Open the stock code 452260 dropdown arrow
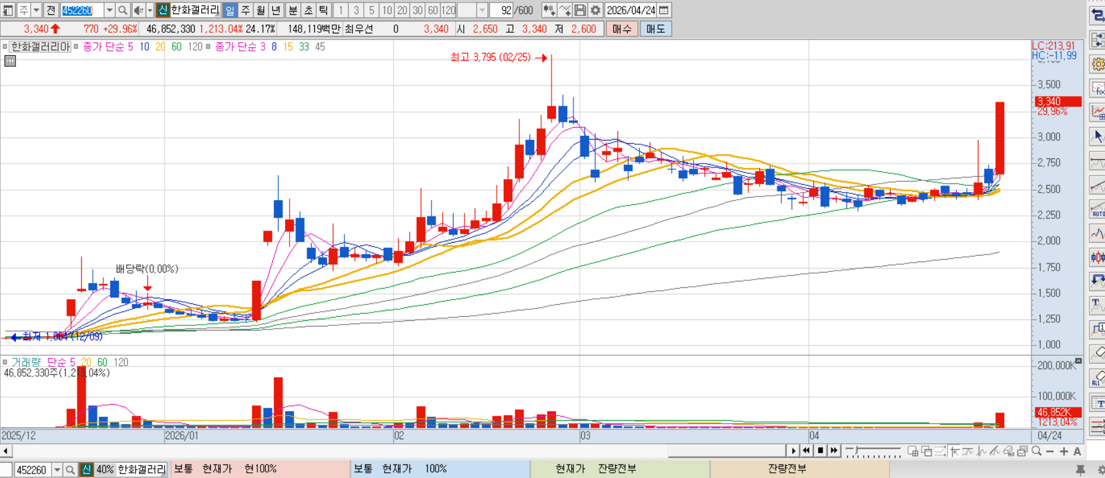 click(x=109, y=10)
